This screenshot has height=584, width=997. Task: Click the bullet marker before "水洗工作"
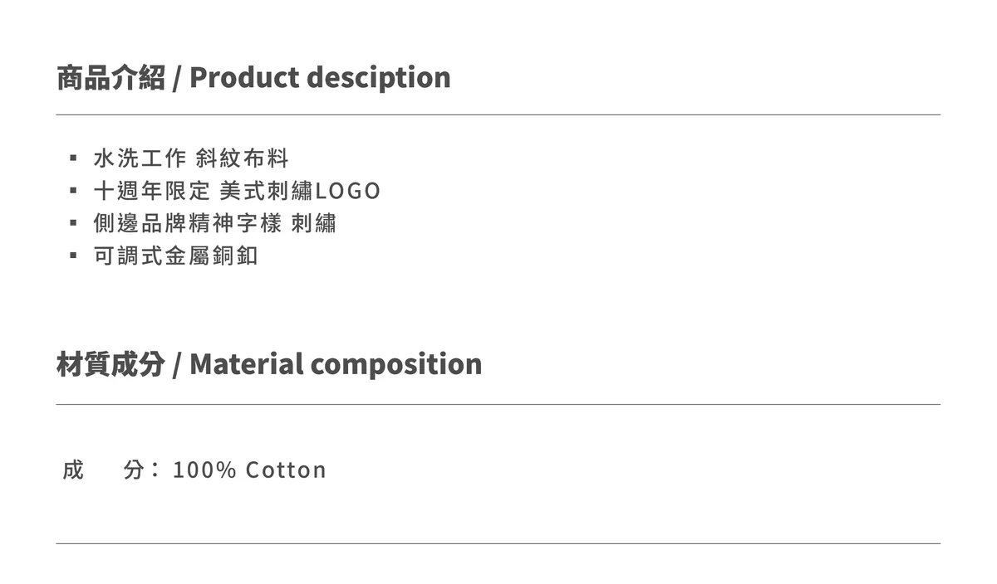73,158
